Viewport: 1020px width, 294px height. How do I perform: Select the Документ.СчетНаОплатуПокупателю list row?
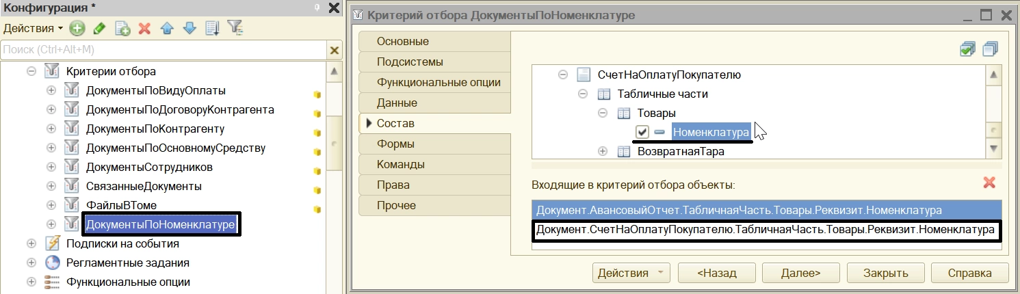point(766,230)
